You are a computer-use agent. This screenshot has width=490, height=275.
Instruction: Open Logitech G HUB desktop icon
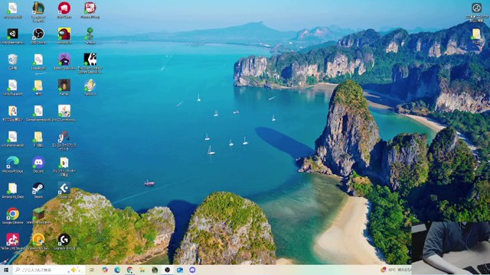coord(64,240)
